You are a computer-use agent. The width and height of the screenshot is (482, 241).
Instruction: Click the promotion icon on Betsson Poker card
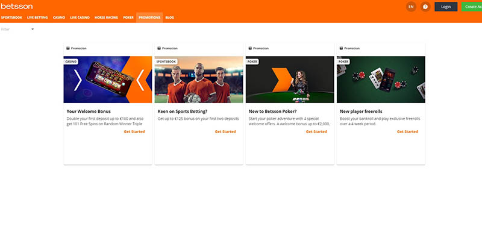pos(250,48)
